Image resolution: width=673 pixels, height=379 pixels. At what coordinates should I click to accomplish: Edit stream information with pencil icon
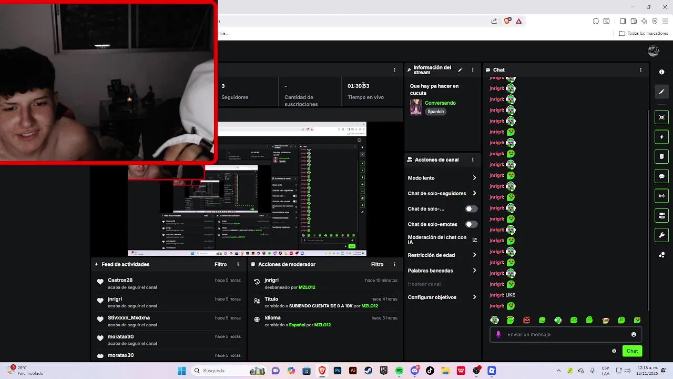click(x=460, y=69)
